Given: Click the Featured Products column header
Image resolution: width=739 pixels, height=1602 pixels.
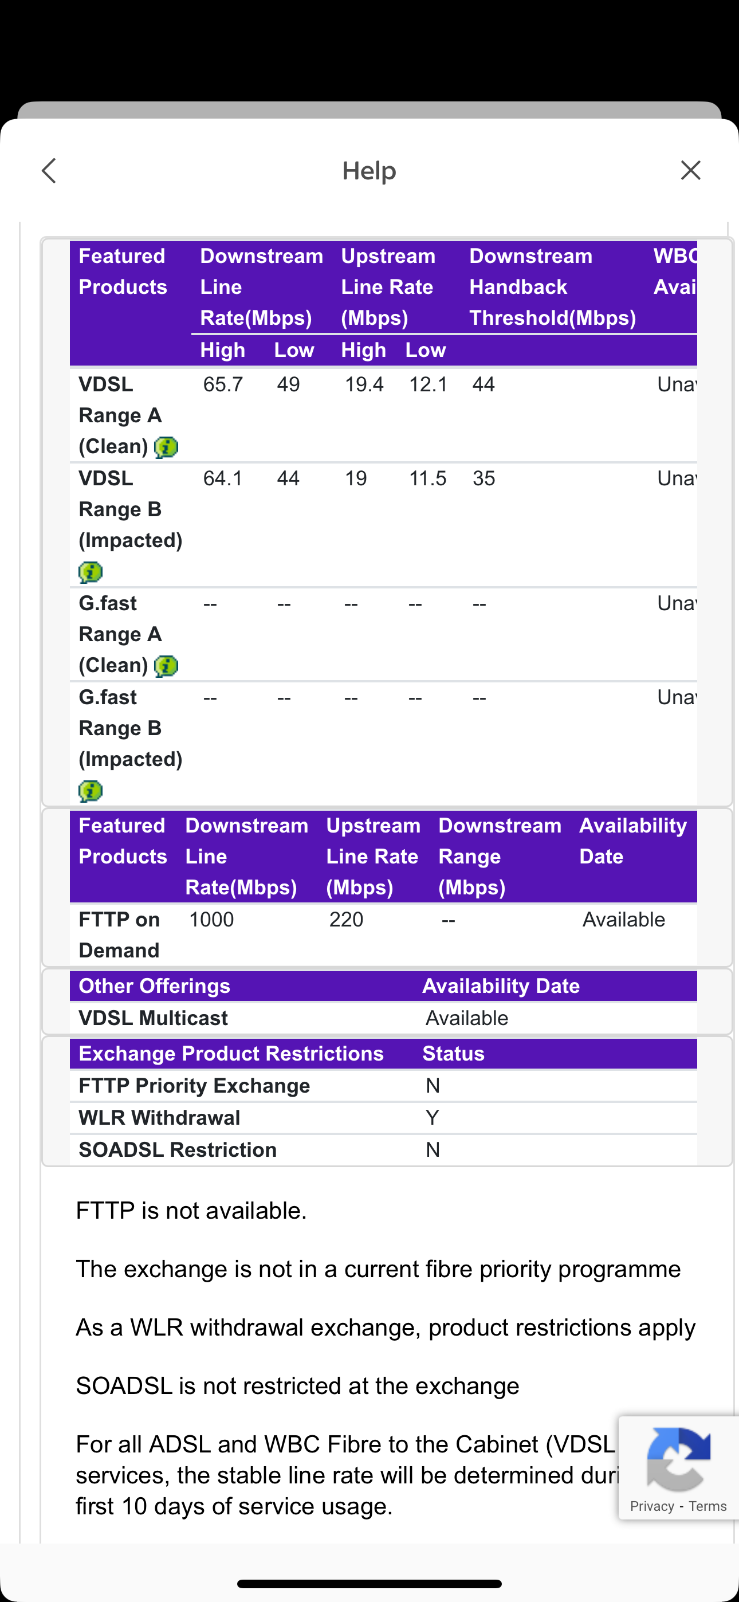Looking at the screenshot, I should (x=123, y=271).
